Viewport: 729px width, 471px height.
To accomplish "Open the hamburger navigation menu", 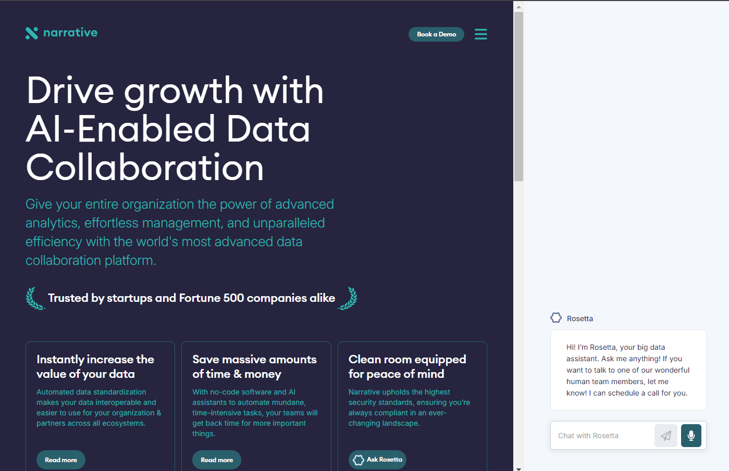I will coord(480,34).
